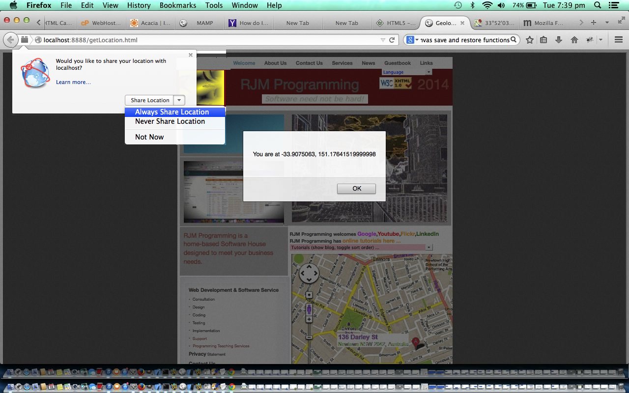Pan the map right with the arrow
Image resolution: width=629 pixels, height=393 pixels.
point(315,274)
